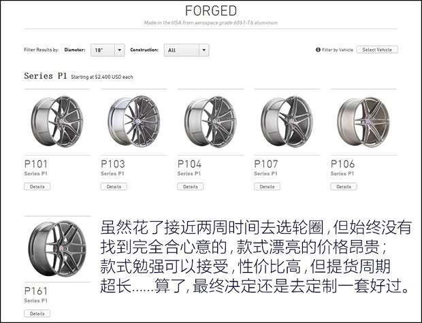Expand the Construction dropdown arrow
This screenshot has height=323, width=422.
click(x=204, y=50)
